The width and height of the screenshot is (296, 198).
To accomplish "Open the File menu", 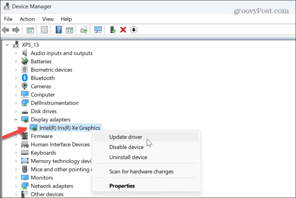I will coord(8,19).
